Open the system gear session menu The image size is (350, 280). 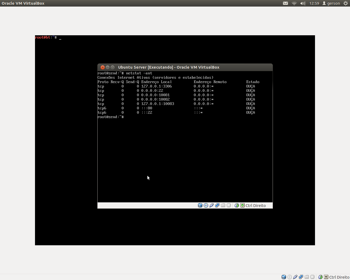346,3
